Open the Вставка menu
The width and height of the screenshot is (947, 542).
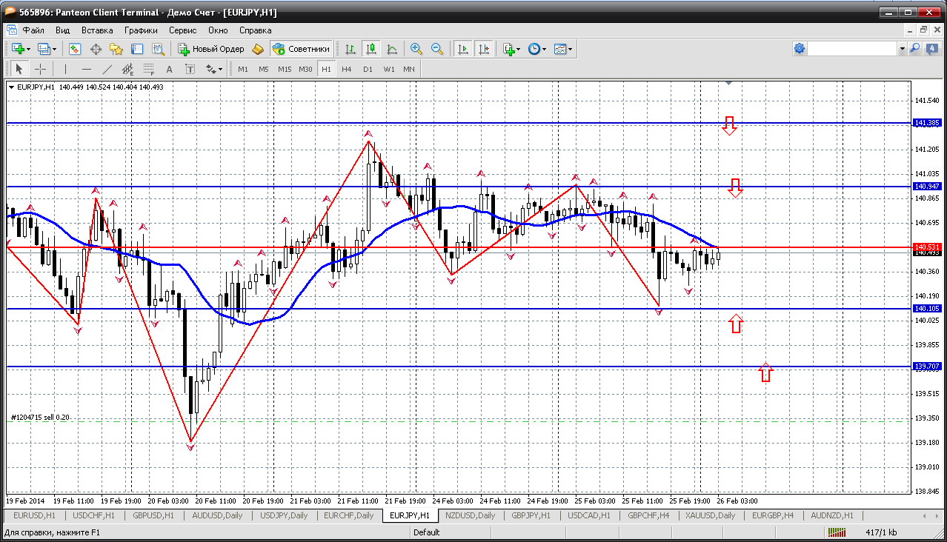pos(97,30)
